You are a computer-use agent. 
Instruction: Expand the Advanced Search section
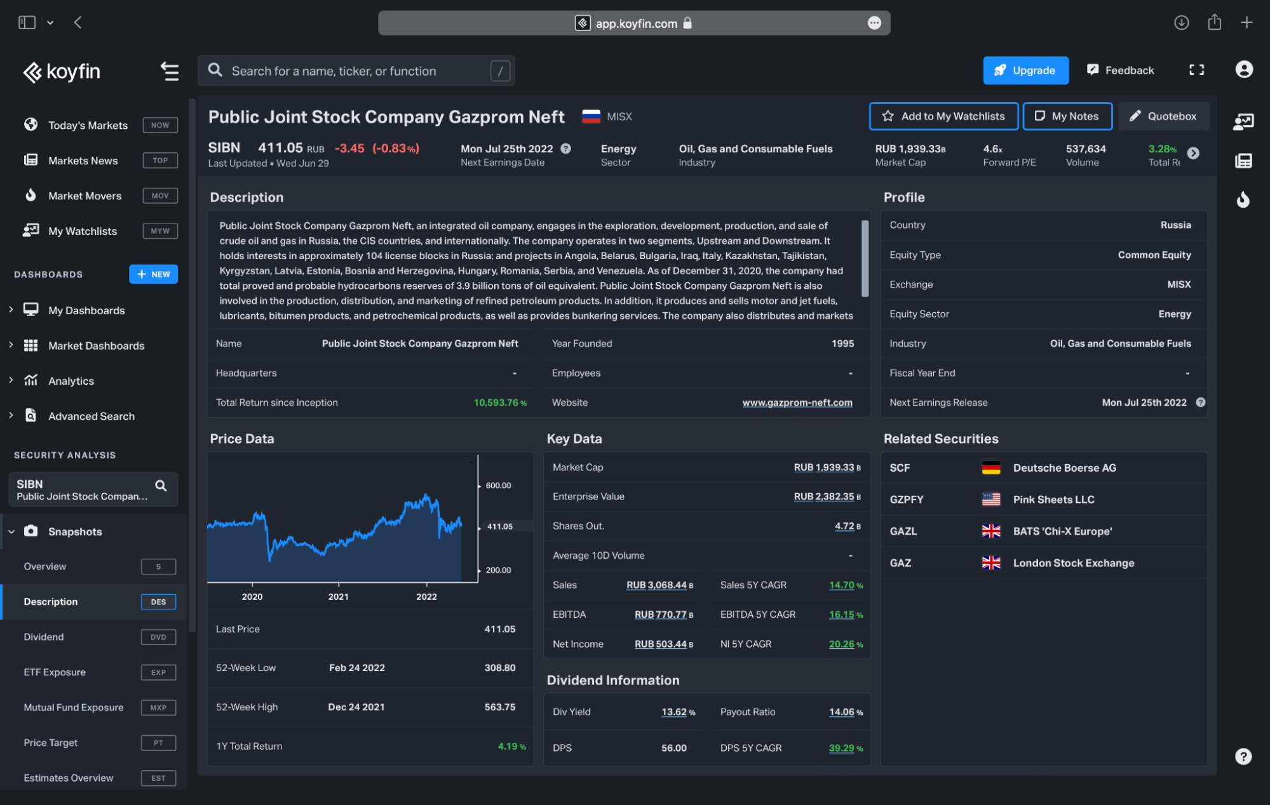coord(11,415)
